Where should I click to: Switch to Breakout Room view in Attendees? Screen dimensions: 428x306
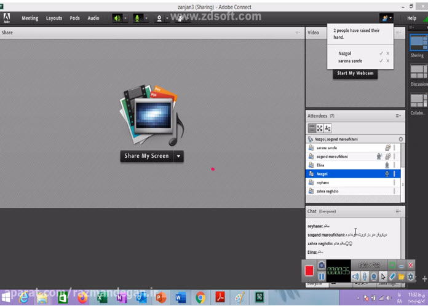tap(320, 128)
